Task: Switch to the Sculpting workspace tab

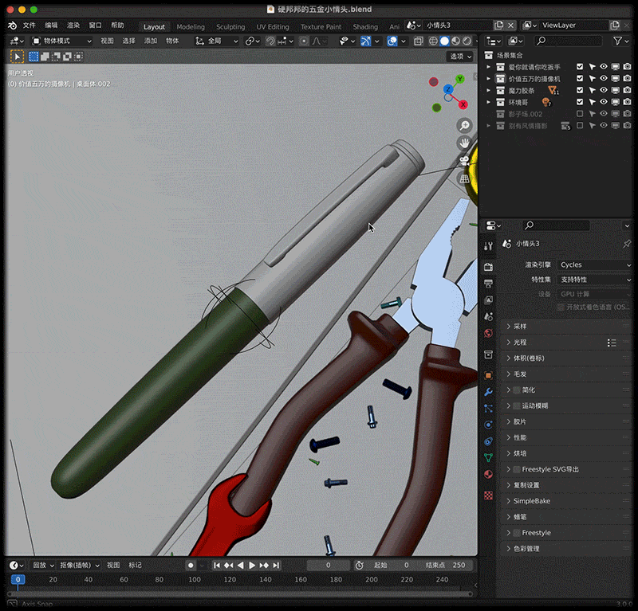Action: click(x=230, y=27)
